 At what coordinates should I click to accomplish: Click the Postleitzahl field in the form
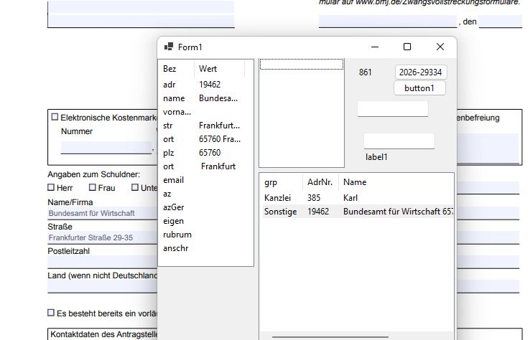pyautogui.click(x=103, y=262)
